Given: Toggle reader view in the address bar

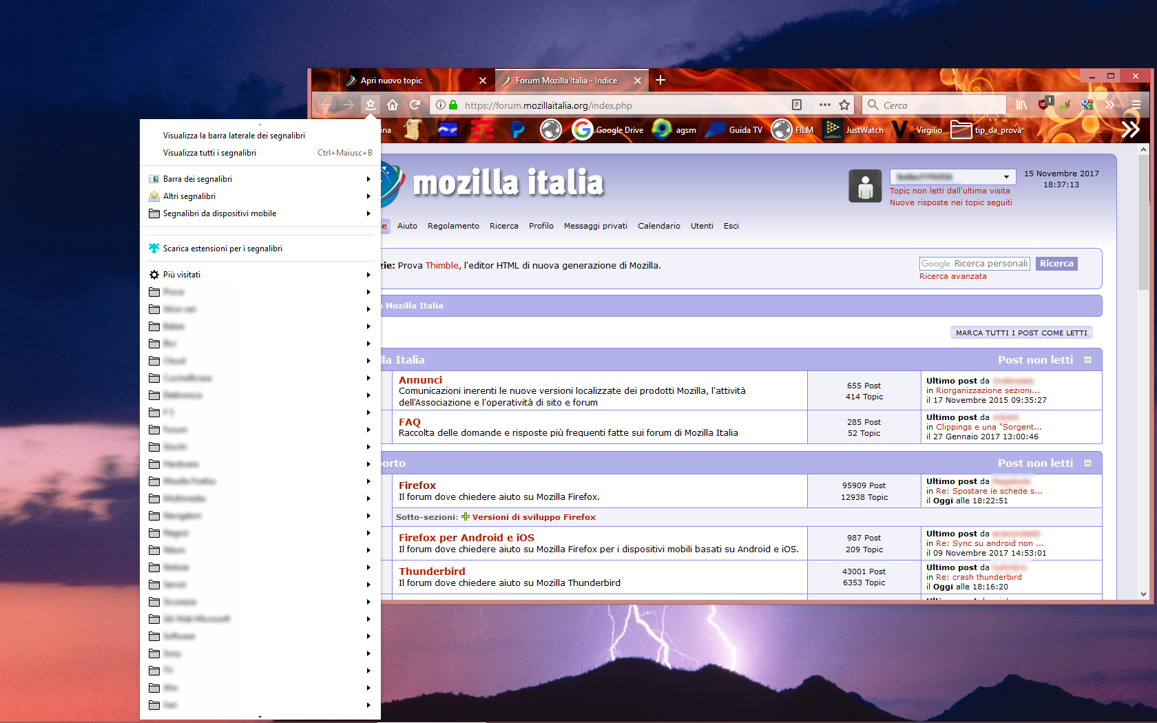Looking at the screenshot, I should (x=797, y=105).
